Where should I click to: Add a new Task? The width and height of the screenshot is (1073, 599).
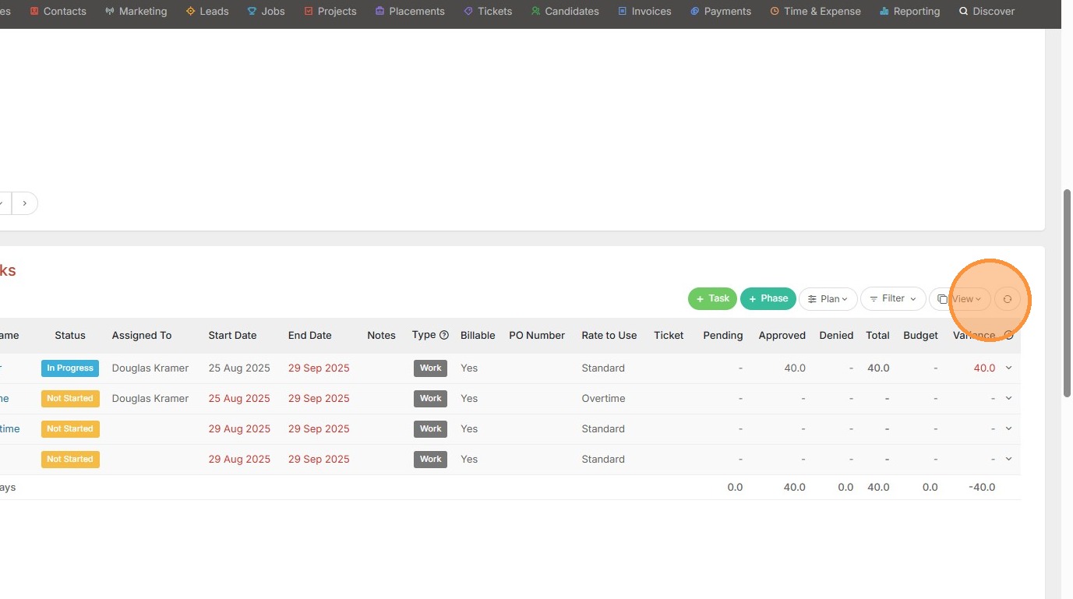712,298
